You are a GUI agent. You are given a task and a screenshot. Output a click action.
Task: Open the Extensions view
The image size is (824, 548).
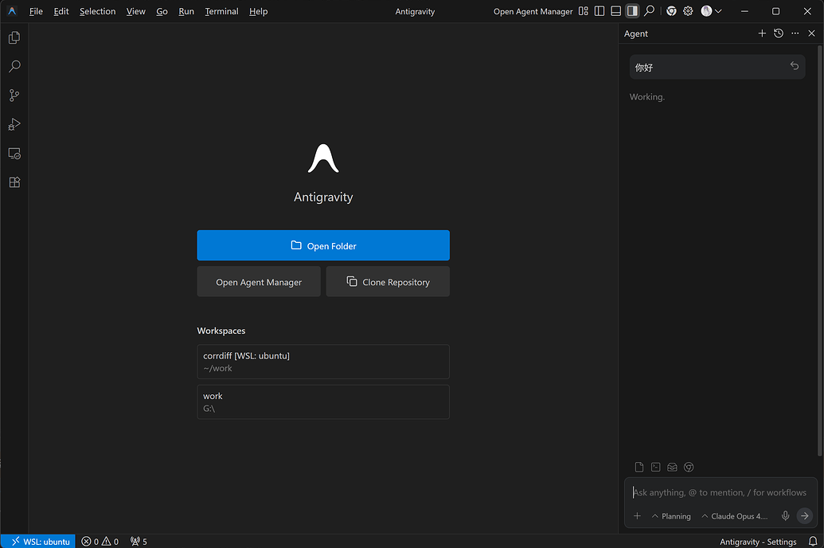[14, 182]
